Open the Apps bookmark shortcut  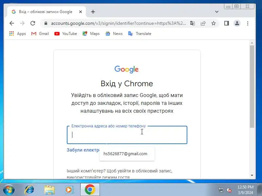coord(18,34)
